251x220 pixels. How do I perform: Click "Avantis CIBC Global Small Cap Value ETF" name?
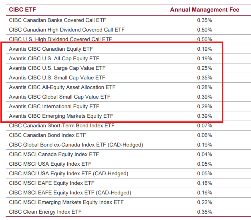60,97
